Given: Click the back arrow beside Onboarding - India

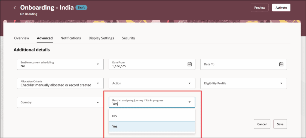Looking at the screenshot, I should (x=15, y=8).
